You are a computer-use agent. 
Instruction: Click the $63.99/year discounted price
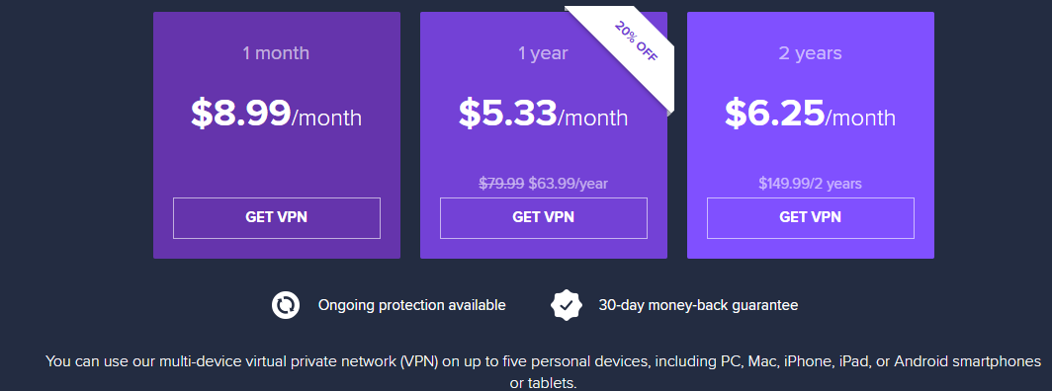pos(569,183)
